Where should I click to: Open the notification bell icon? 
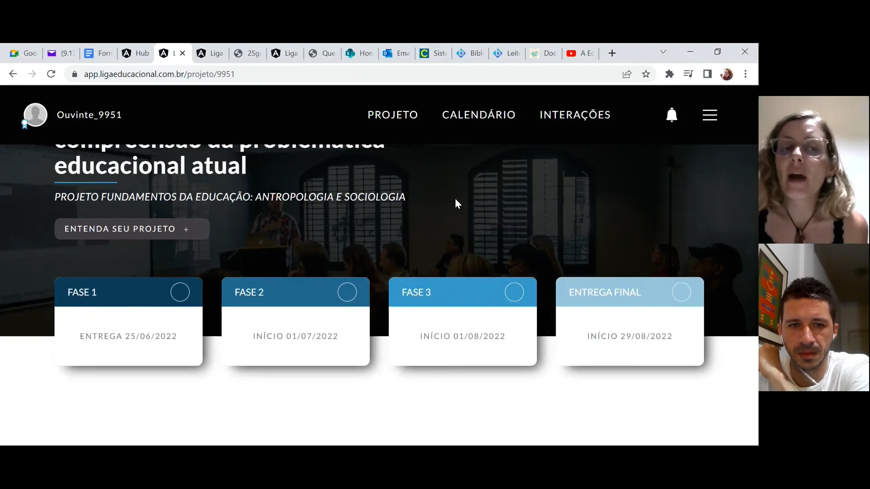point(671,115)
